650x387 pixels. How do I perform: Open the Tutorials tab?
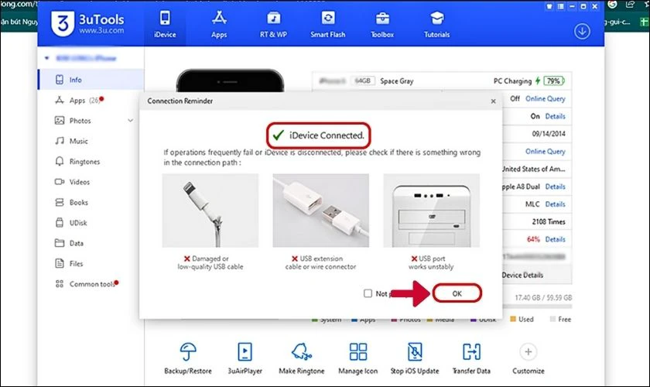(436, 24)
